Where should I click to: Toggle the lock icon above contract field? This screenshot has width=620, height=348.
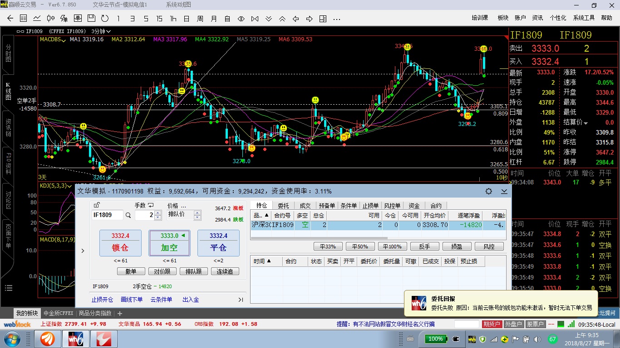point(96,205)
